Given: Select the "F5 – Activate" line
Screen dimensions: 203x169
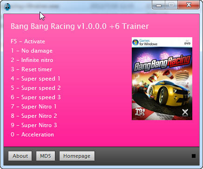Looking at the screenshot, I should pos(28,41).
